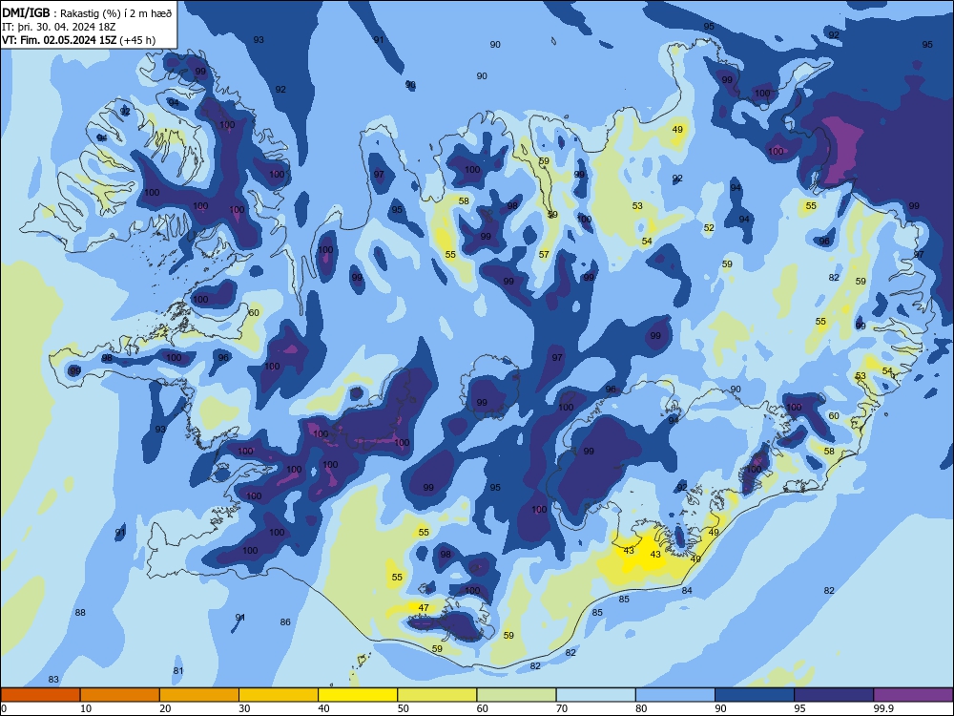This screenshot has height=716, width=954.
Task: Click the light blue 80–90 legend swatch
Action: (x=675, y=695)
